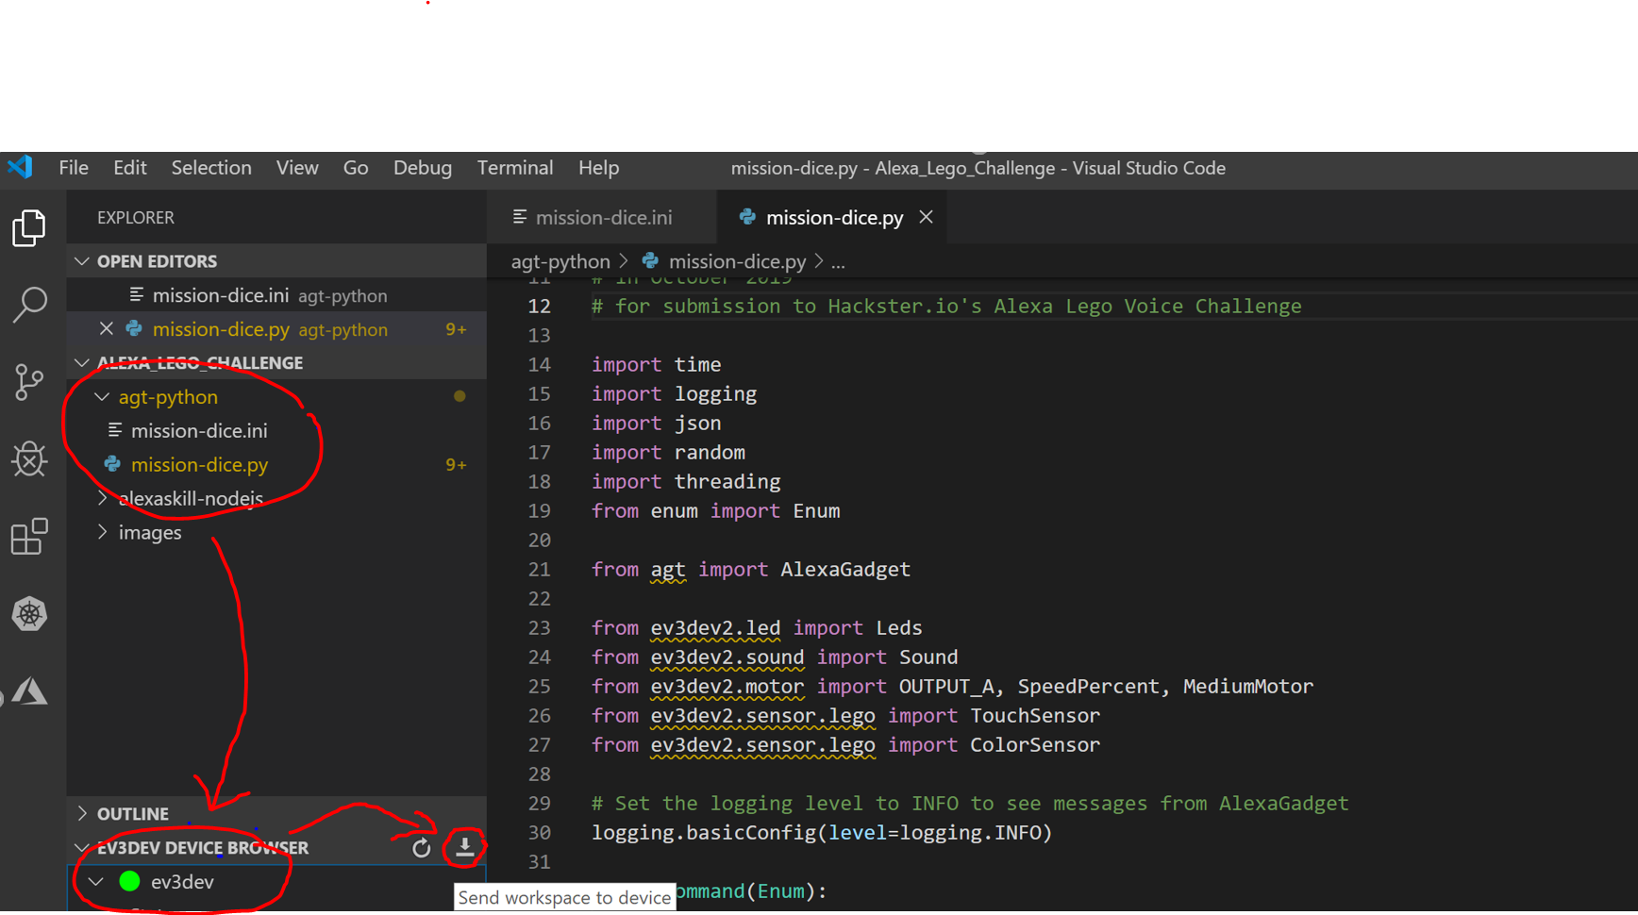1638x915 pixels.
Task: Open the Edit menu
Action: [x=129, y=168]
